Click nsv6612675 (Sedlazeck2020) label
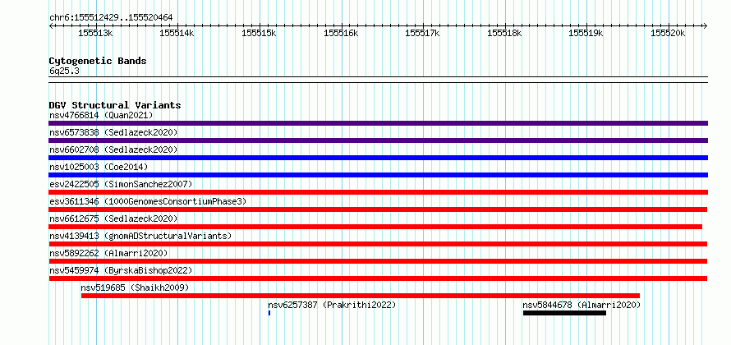Image resolution: width=731 pixels, height=345 pixels. [x=113, y=218]
